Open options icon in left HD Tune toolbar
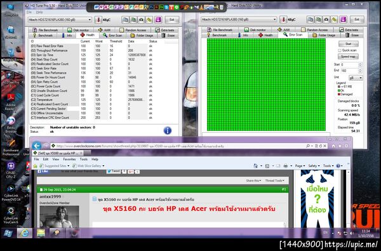 [149, 20]
